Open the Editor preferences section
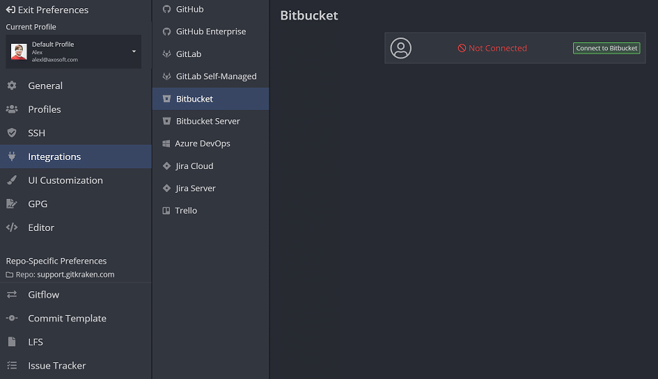Viewport: 658px width, 379px height. pyautogui.click(x=75, y=227)
